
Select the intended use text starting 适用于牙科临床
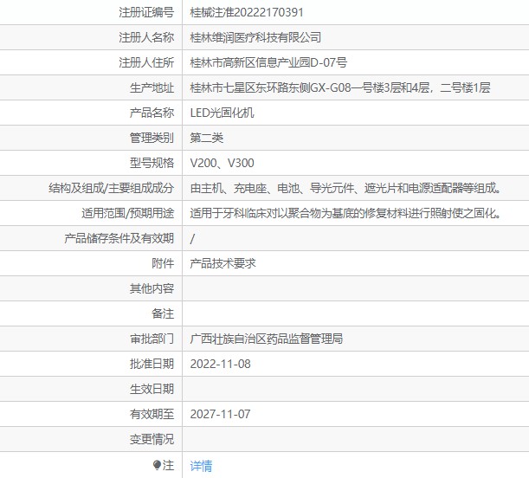pyautogui.click(x=345, y=213)
